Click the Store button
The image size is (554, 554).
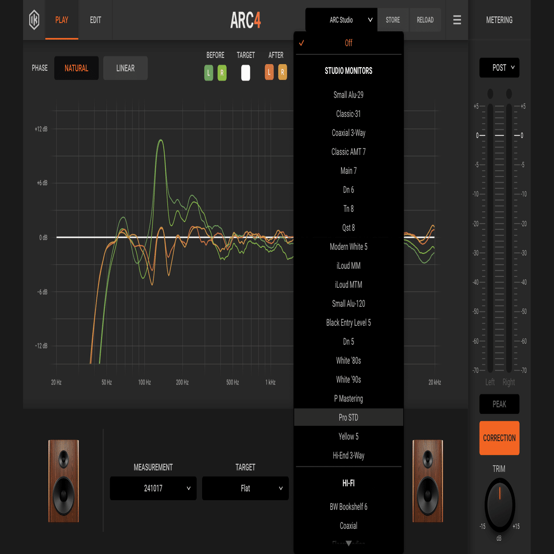point(393,20)
